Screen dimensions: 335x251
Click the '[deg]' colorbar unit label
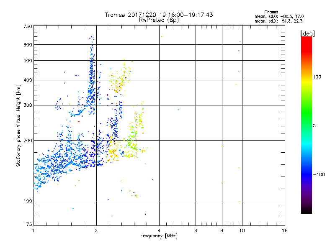[307, 33]
